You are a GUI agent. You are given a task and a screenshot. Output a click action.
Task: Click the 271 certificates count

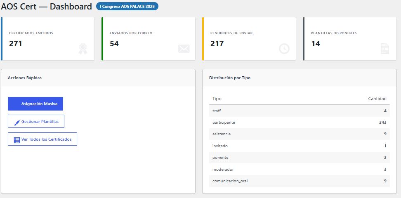click(16, 44)
